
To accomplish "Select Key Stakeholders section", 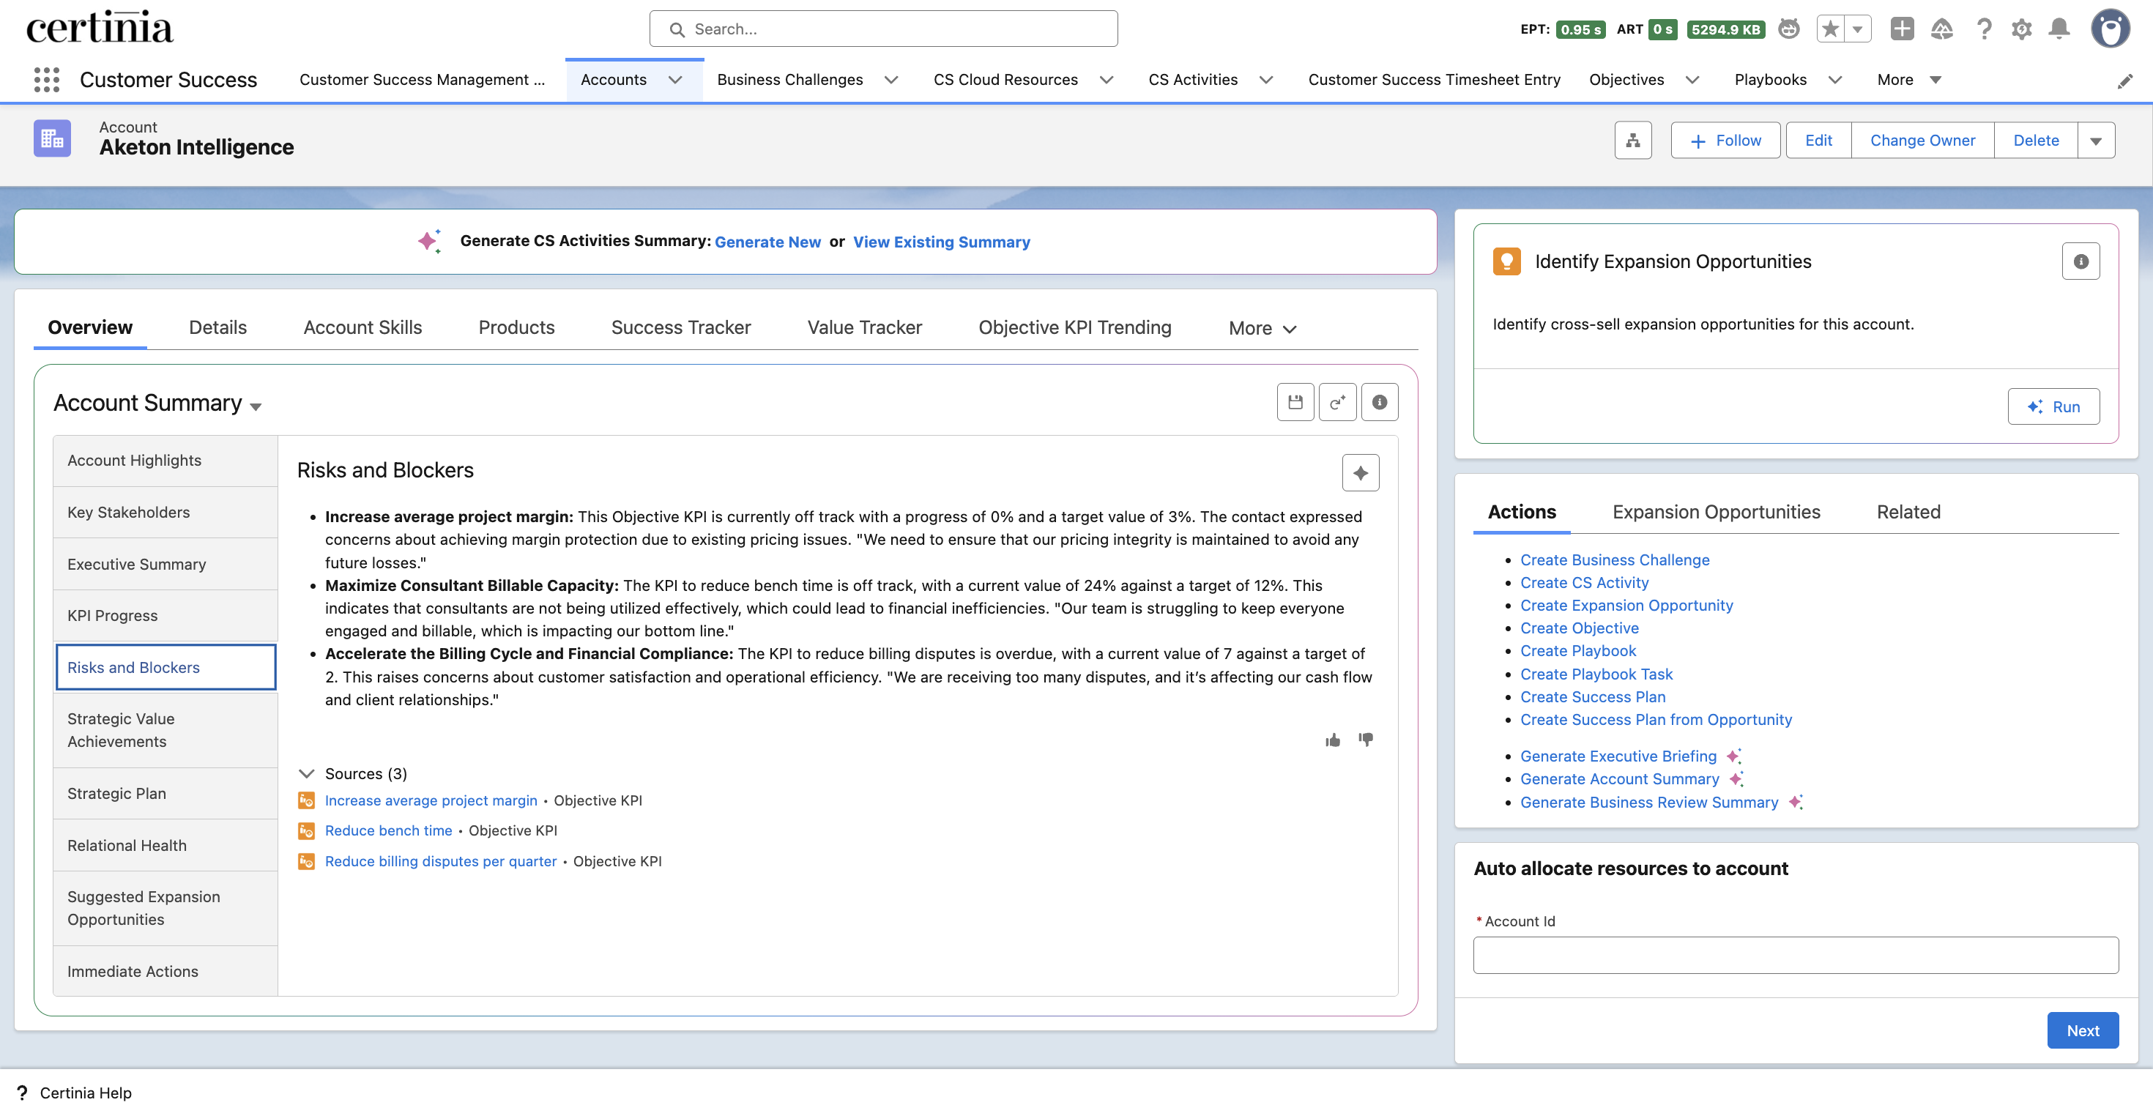I will coord(165,513).
